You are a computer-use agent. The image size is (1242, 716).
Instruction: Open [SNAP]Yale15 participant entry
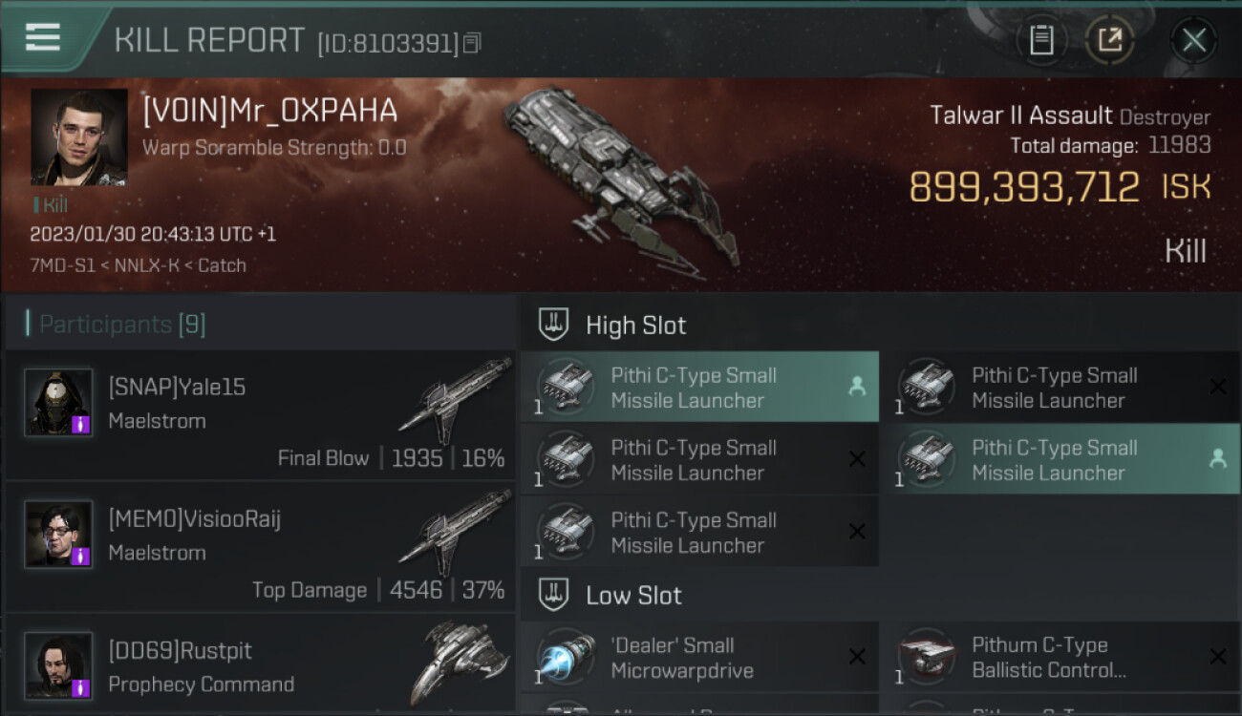point(260,414)
